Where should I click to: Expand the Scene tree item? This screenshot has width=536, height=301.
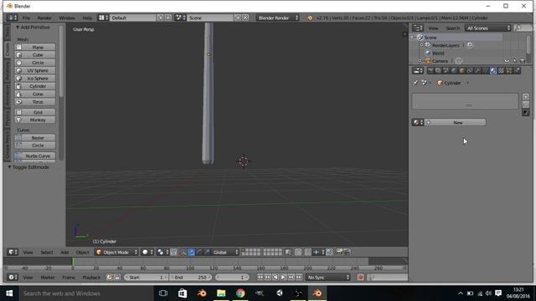coord(413,37)
